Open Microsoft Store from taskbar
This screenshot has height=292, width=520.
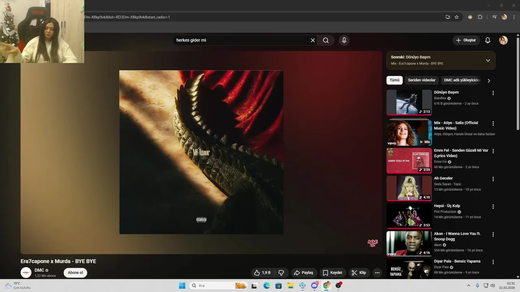click(x=278, y=286)
